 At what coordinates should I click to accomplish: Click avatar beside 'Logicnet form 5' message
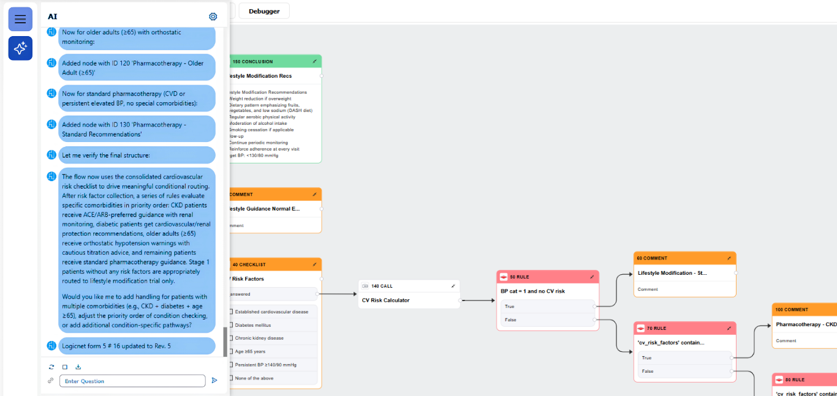[x=52, y=345]
